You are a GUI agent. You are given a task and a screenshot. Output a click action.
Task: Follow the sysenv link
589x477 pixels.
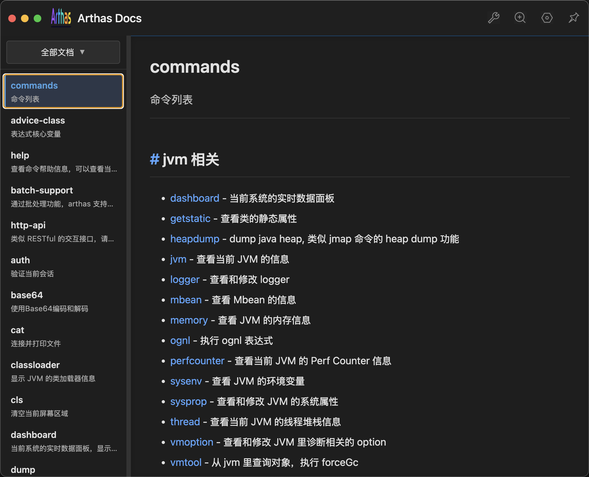(186, 381)
